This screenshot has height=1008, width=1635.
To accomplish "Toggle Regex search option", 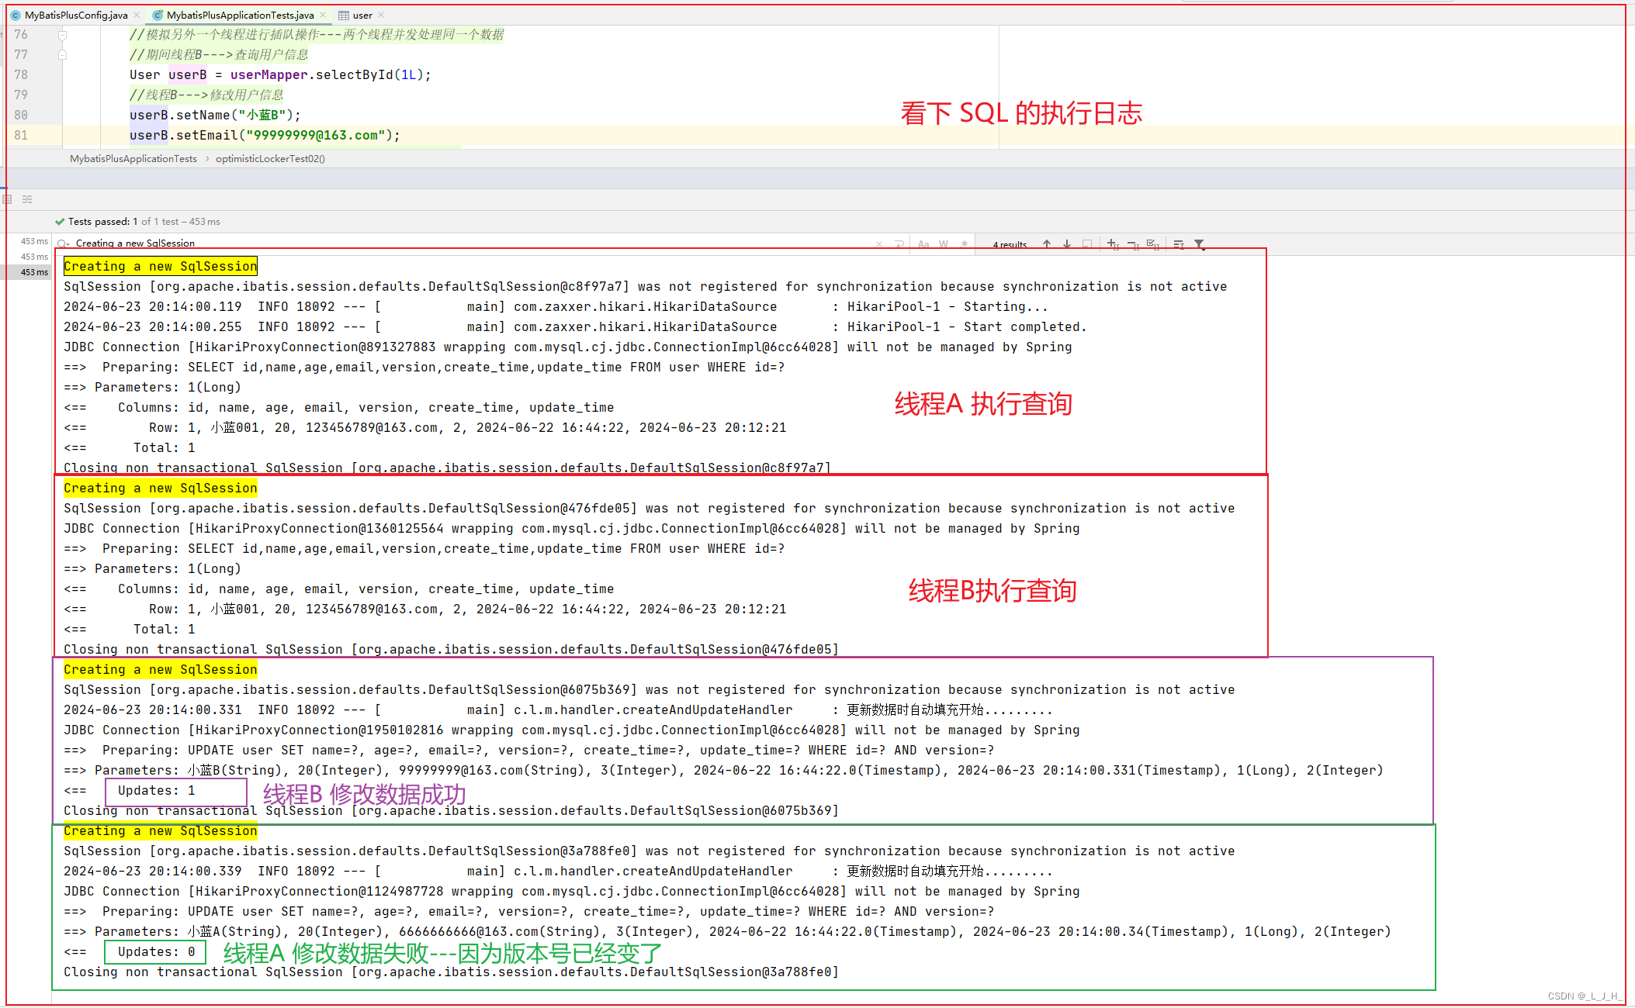I will point(964,243).
